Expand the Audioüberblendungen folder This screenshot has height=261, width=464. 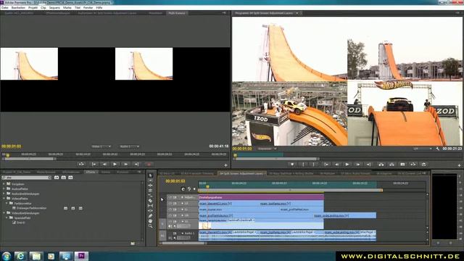pos(4,194)
